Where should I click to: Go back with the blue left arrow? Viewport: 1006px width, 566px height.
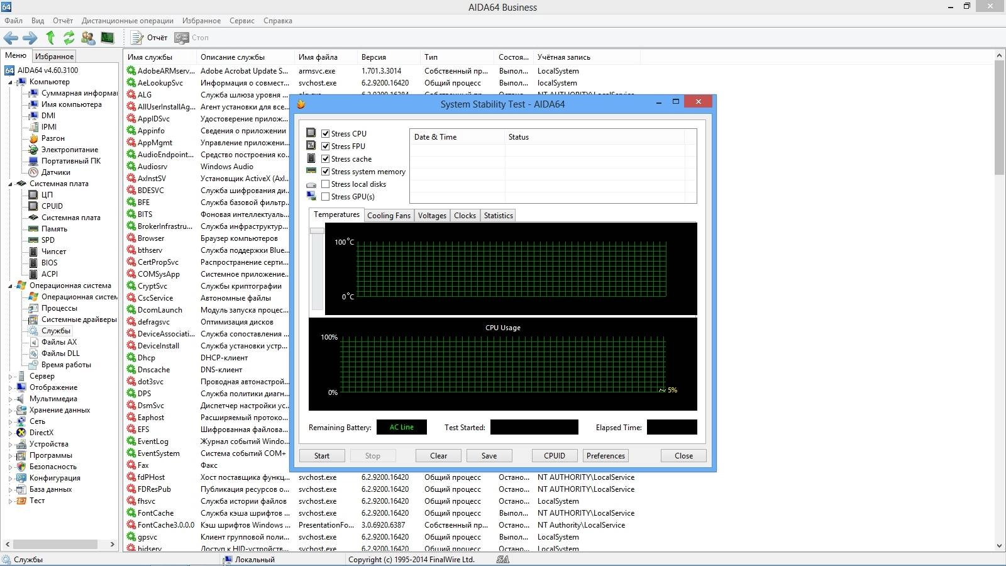click(11, 38)
